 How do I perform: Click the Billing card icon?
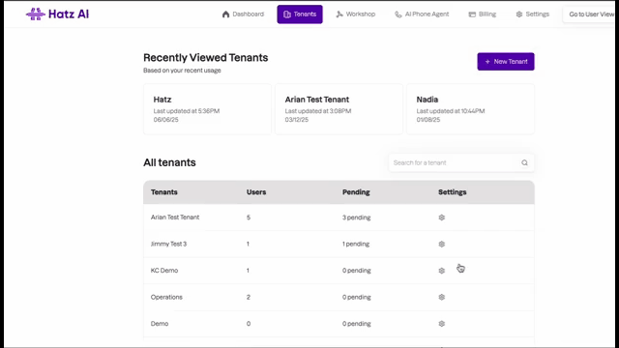coord(472,14)
